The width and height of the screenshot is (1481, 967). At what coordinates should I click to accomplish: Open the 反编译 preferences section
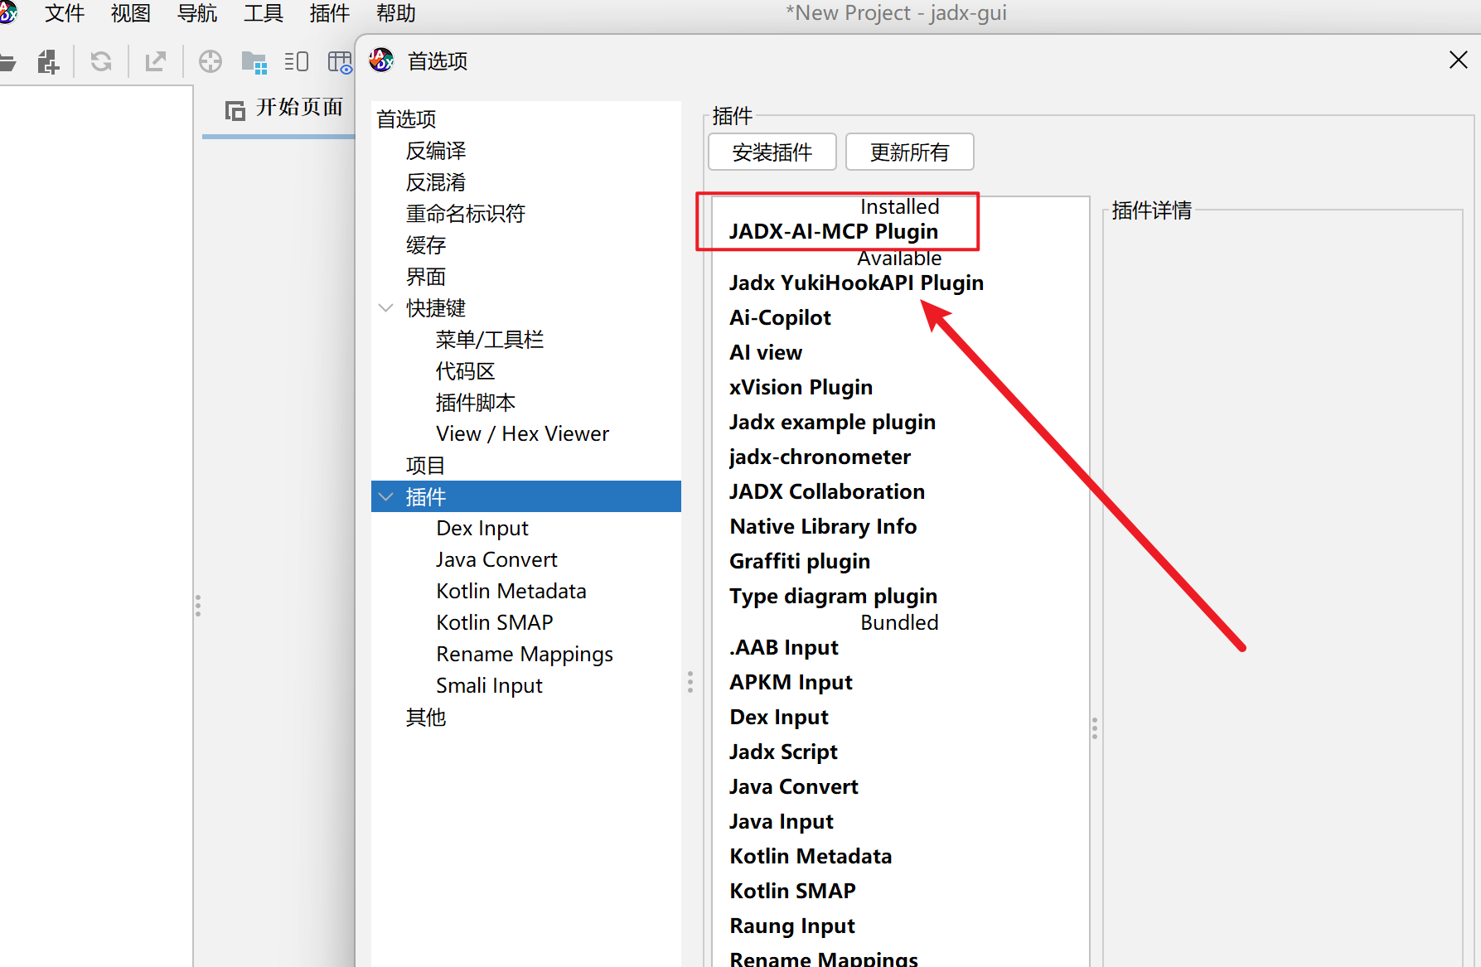click(436, 151)
